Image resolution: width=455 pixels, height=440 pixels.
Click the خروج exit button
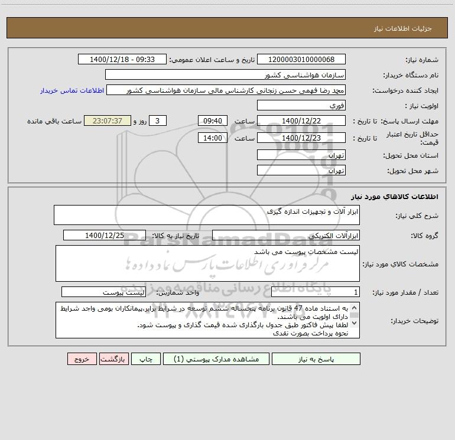(82, 359)
